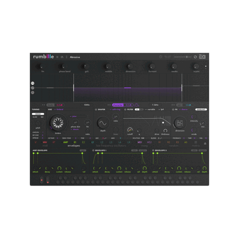Click the awake macro knob
Screen dimensions: 239x239
click(x=174, y=67)
